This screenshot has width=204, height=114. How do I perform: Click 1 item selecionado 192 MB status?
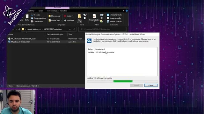coord(26,86)
